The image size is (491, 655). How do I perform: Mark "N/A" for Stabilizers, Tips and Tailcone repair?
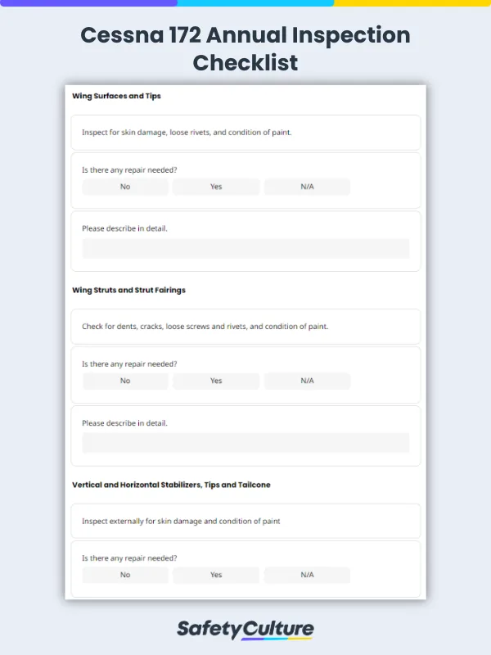tap(307, 575)
